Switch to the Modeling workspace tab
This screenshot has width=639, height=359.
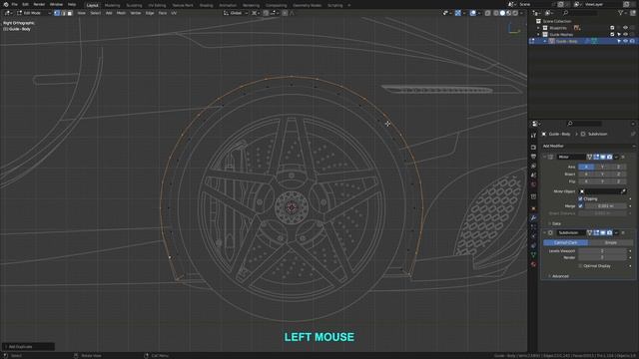tap(112, 5)
